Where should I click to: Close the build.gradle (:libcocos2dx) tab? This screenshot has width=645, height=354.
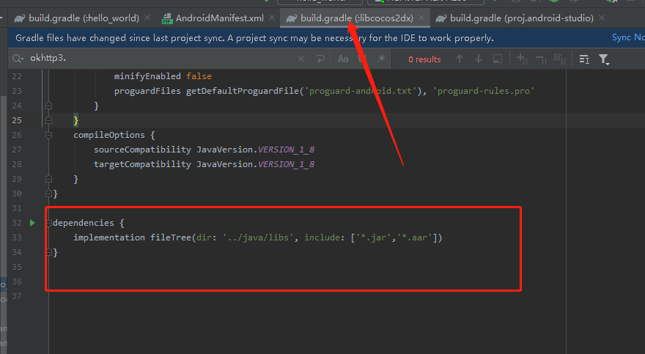tap(421, 18)
